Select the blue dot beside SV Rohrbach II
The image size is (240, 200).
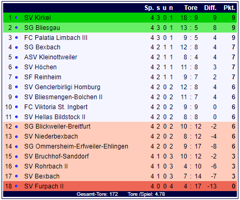coord(16,166)
